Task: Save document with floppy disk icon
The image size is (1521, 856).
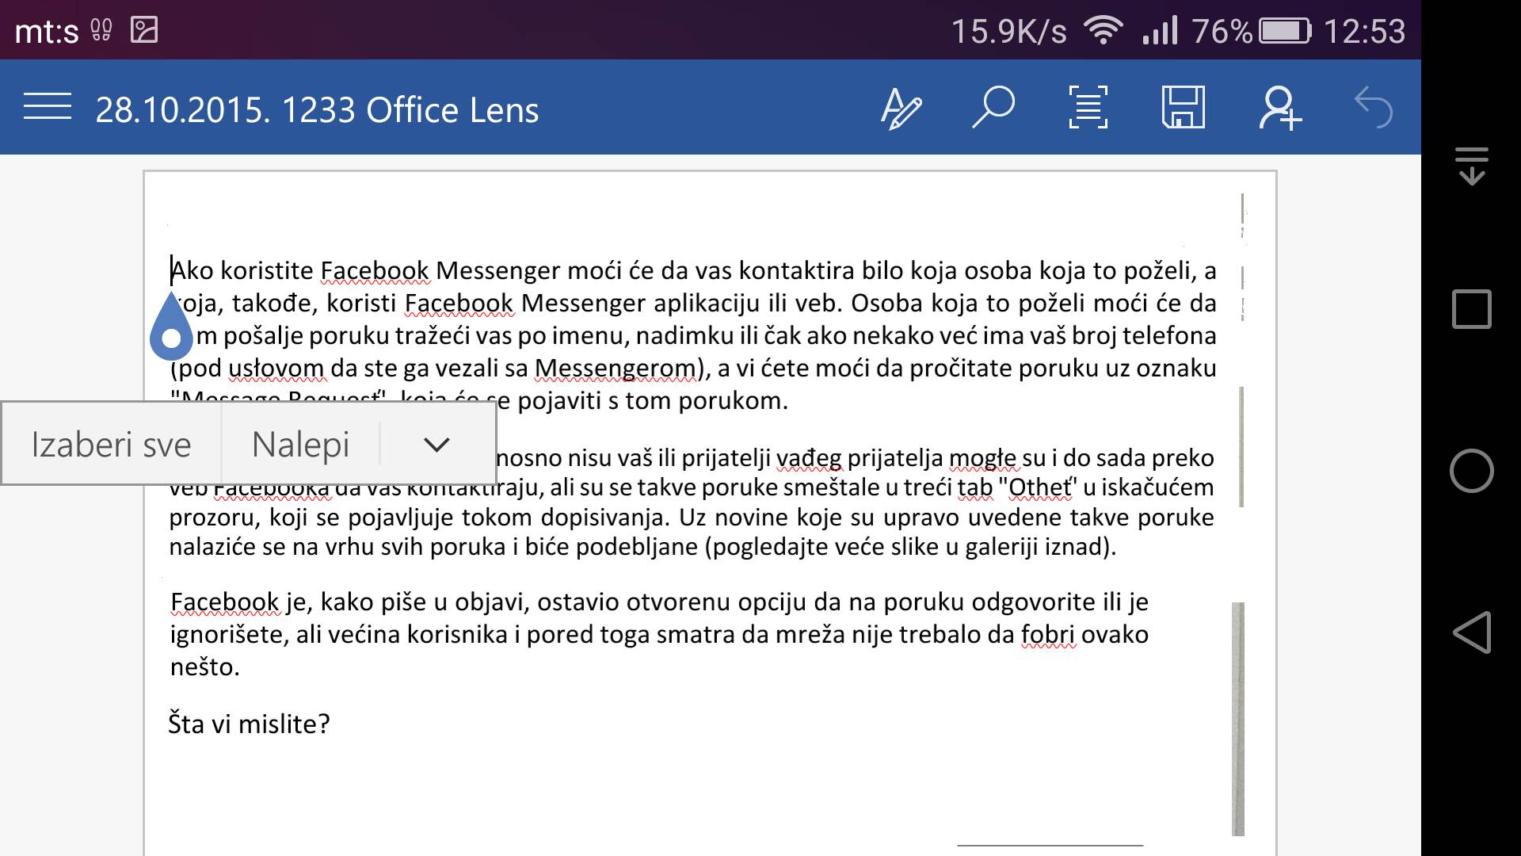Action: pyautogui.click(x=1183, y=108)
